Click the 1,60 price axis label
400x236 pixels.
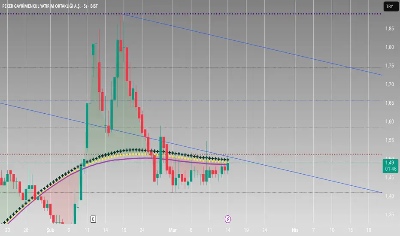(x=390, y=122)
